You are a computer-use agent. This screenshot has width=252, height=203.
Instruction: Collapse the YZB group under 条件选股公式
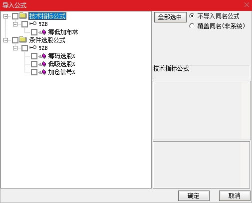15,48
